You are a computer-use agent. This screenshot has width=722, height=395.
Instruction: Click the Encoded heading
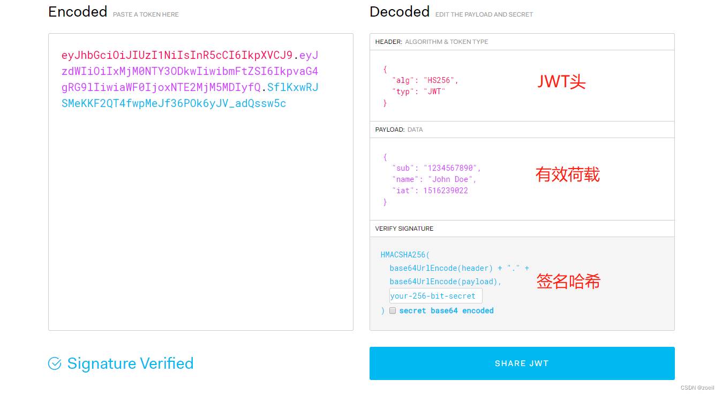click(x=78, y=12)
